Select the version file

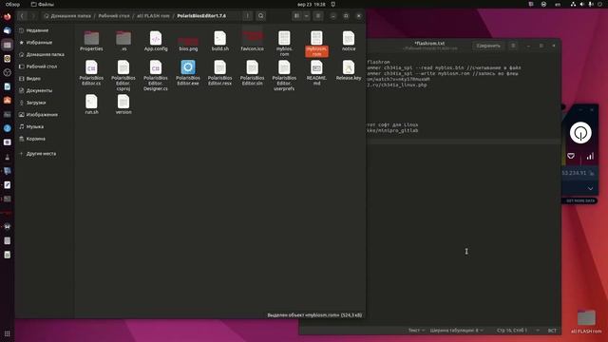(123, 104)
